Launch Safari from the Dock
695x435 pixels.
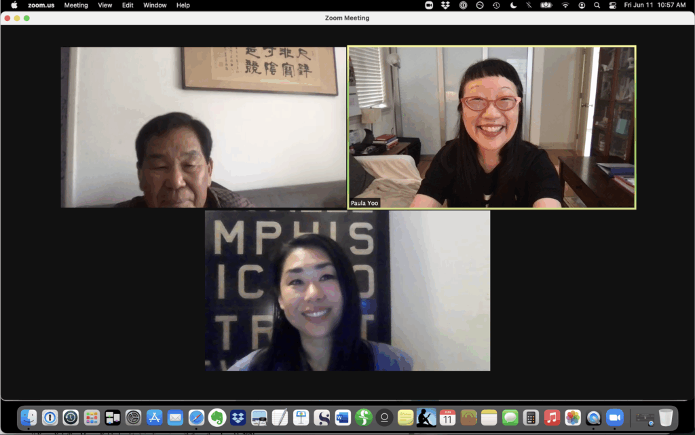(x=196, y=417)
